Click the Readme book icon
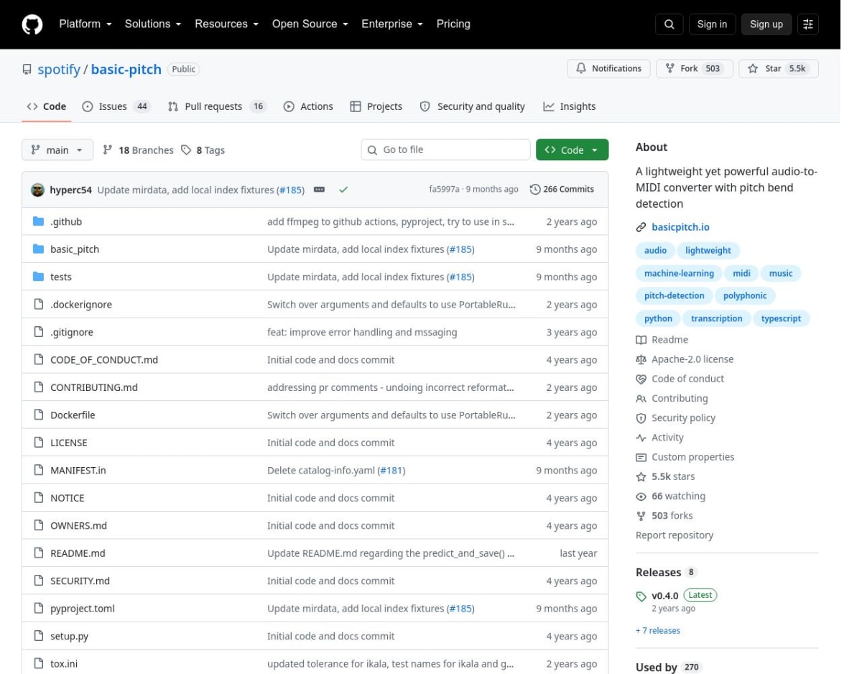Screen dimensions: 862x674 (641, 340)
